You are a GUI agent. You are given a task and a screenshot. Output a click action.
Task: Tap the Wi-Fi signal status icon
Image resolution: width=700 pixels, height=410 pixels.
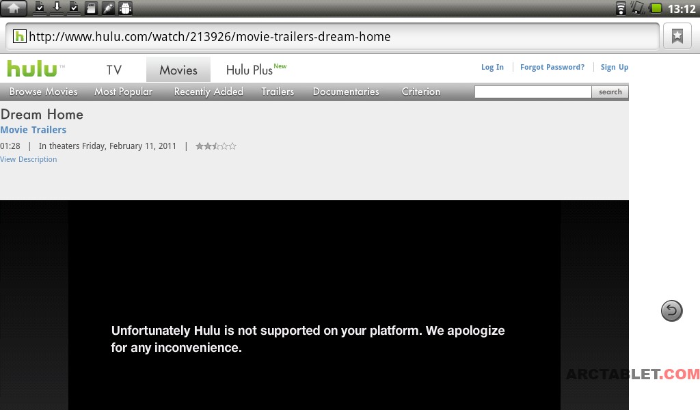pos(621,8)
